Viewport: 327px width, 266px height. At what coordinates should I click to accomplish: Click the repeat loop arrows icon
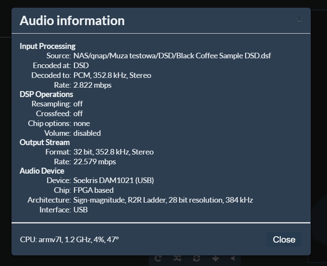point(196,258)
